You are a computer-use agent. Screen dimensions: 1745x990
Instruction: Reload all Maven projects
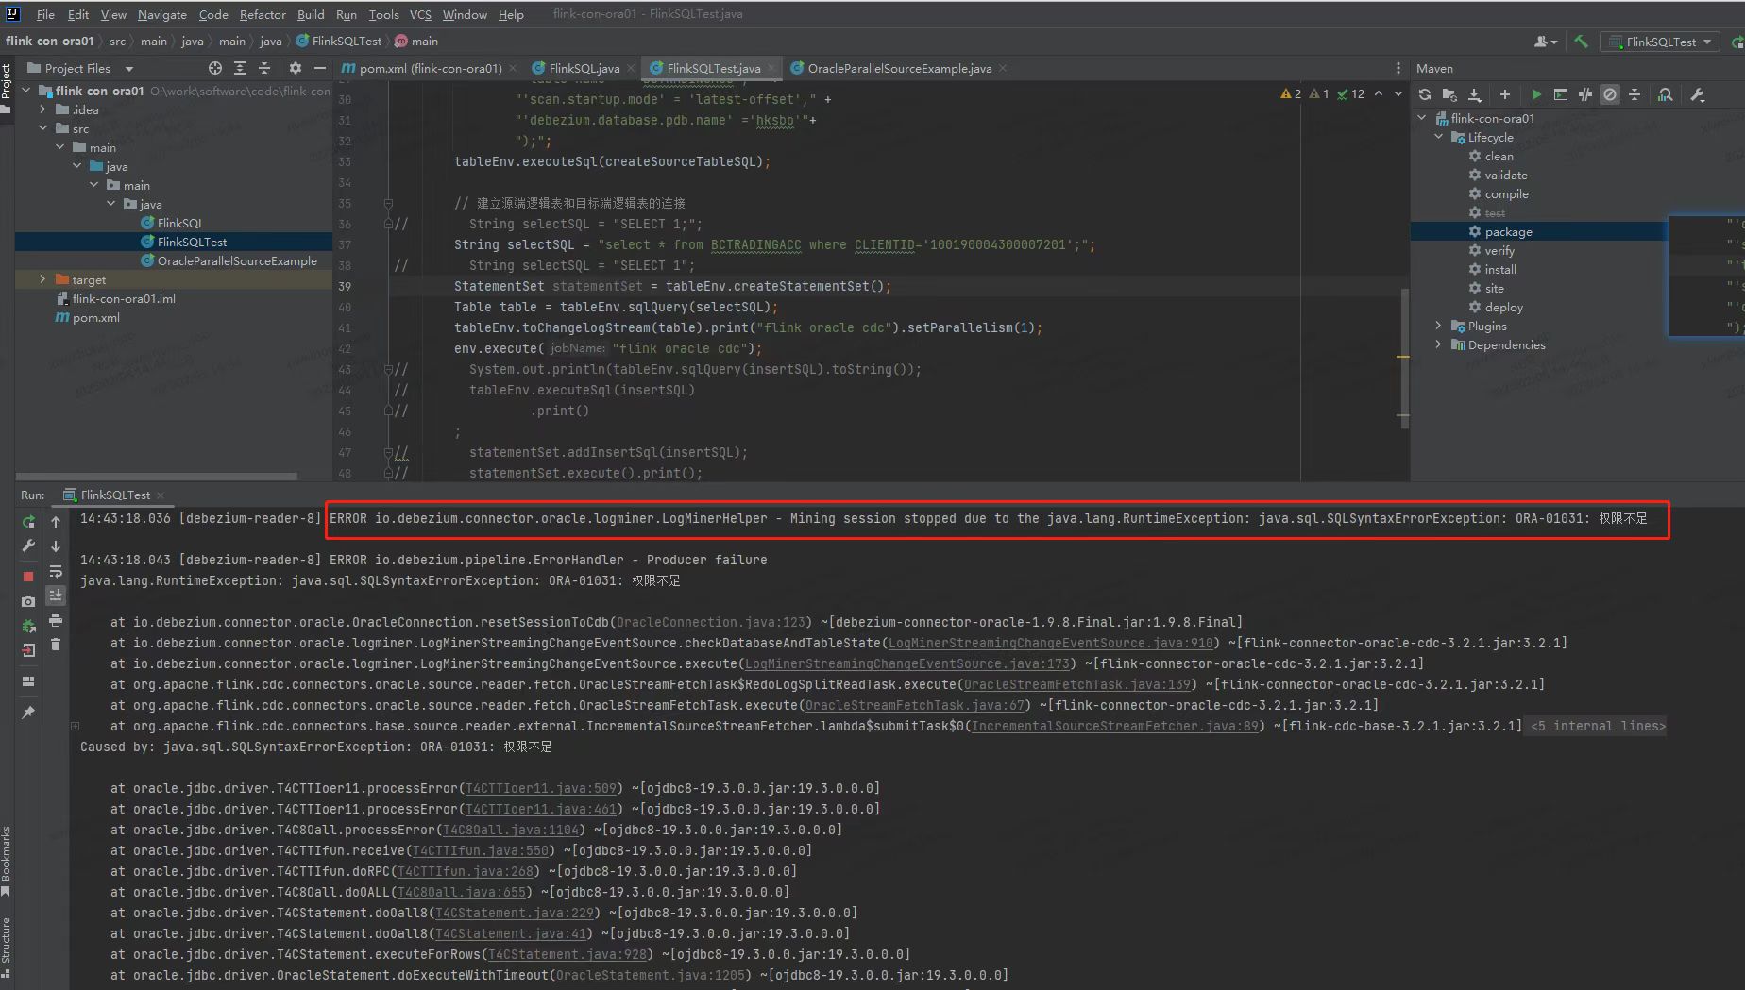click(x=1425, y=94)
